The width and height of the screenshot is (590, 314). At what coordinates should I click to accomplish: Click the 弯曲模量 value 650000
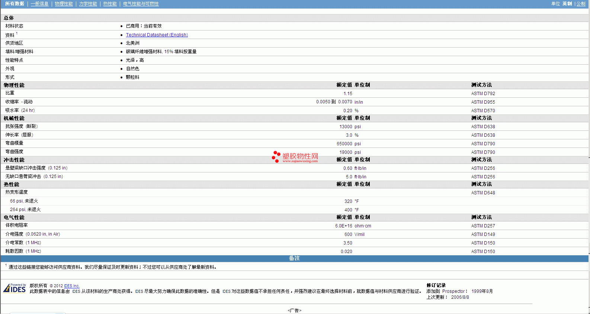click(x=344, y=144)
